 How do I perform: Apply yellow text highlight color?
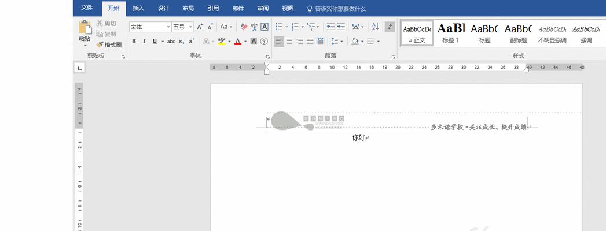tap(222, 41)
